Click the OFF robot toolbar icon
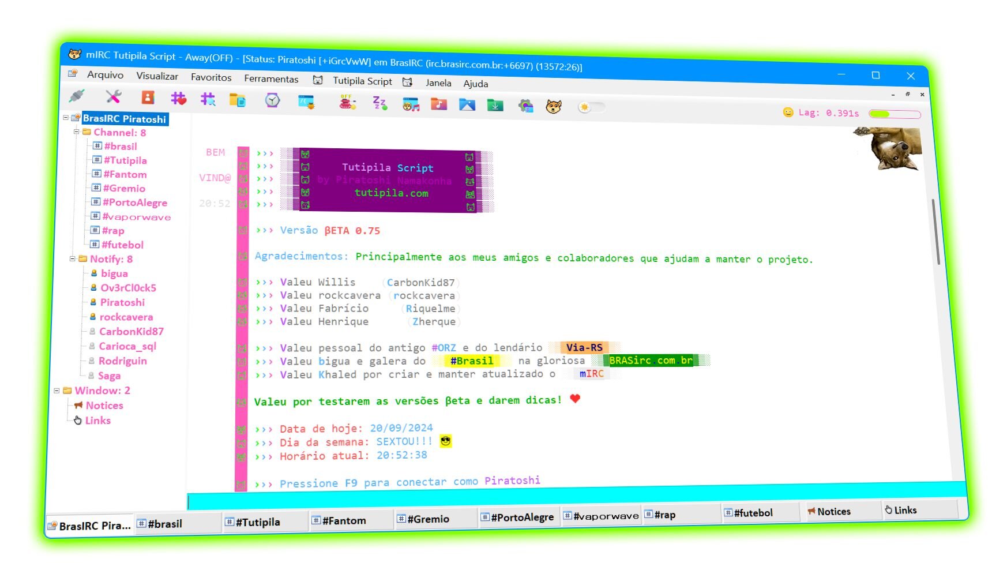Image resolution: width=1007 pixels, height=574 pixels. click(x=347, y=102)
